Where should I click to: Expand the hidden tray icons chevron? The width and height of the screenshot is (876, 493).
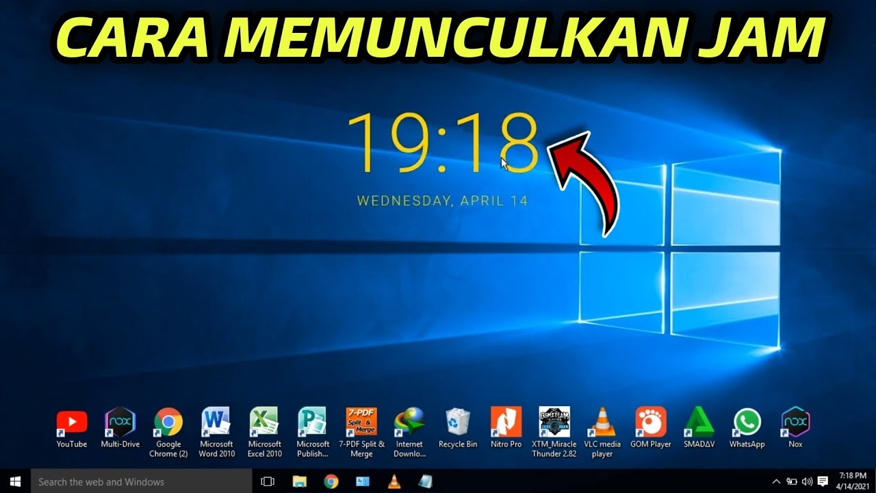[x=776, y=481]
